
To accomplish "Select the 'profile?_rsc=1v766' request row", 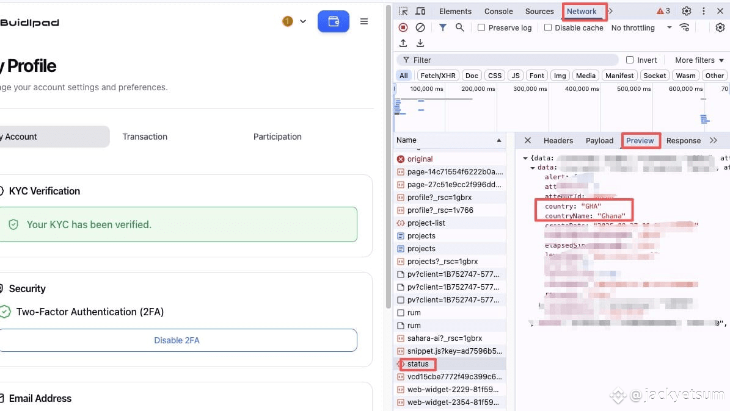I will pos(450,210).
